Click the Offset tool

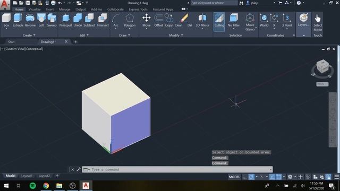(x=158, y=20)
